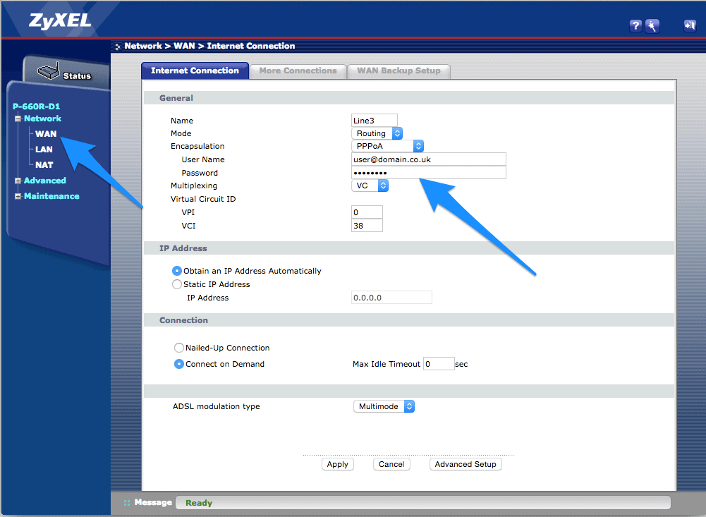Expand the Maintenance tree node

(x=18, y=196)
